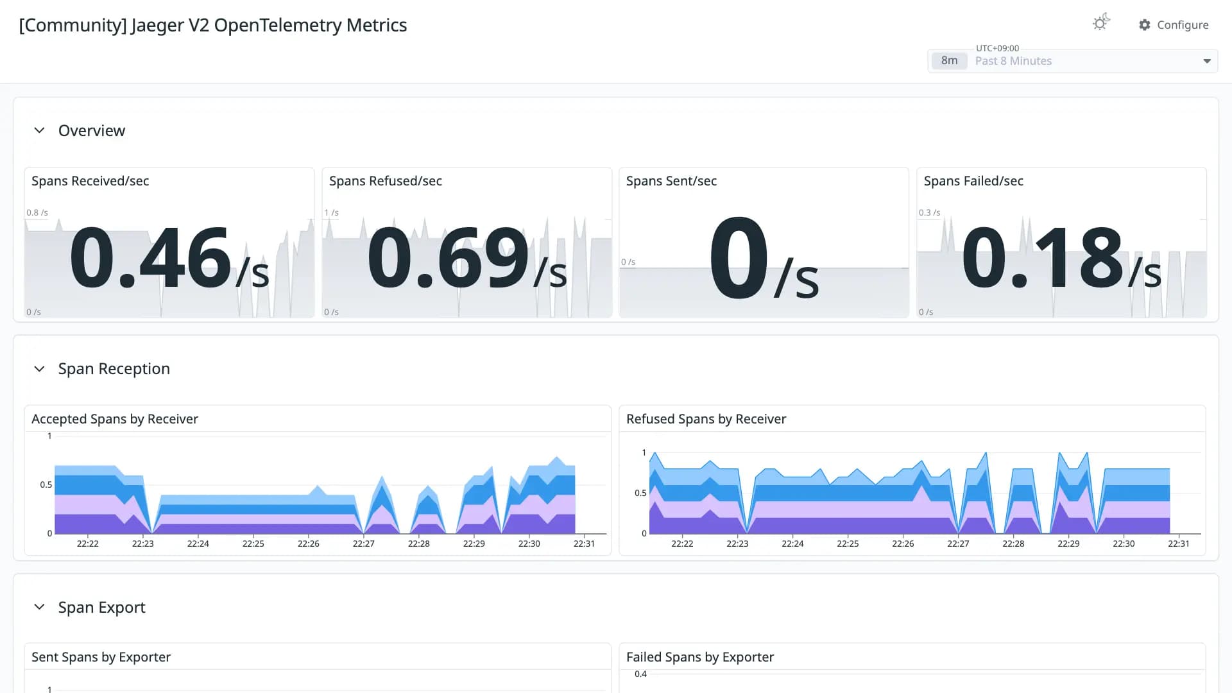Click the 0.46/s value

169,258
